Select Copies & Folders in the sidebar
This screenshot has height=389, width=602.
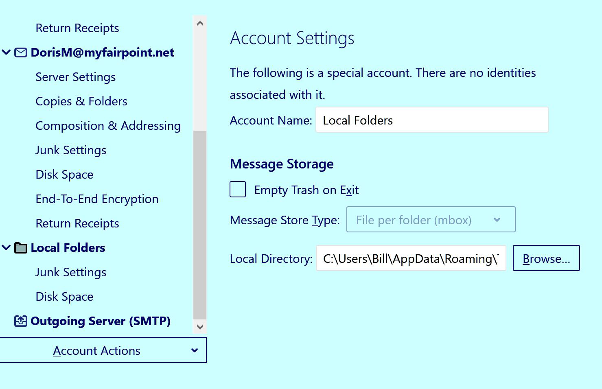pyautogui.click(x=81, y=101)
